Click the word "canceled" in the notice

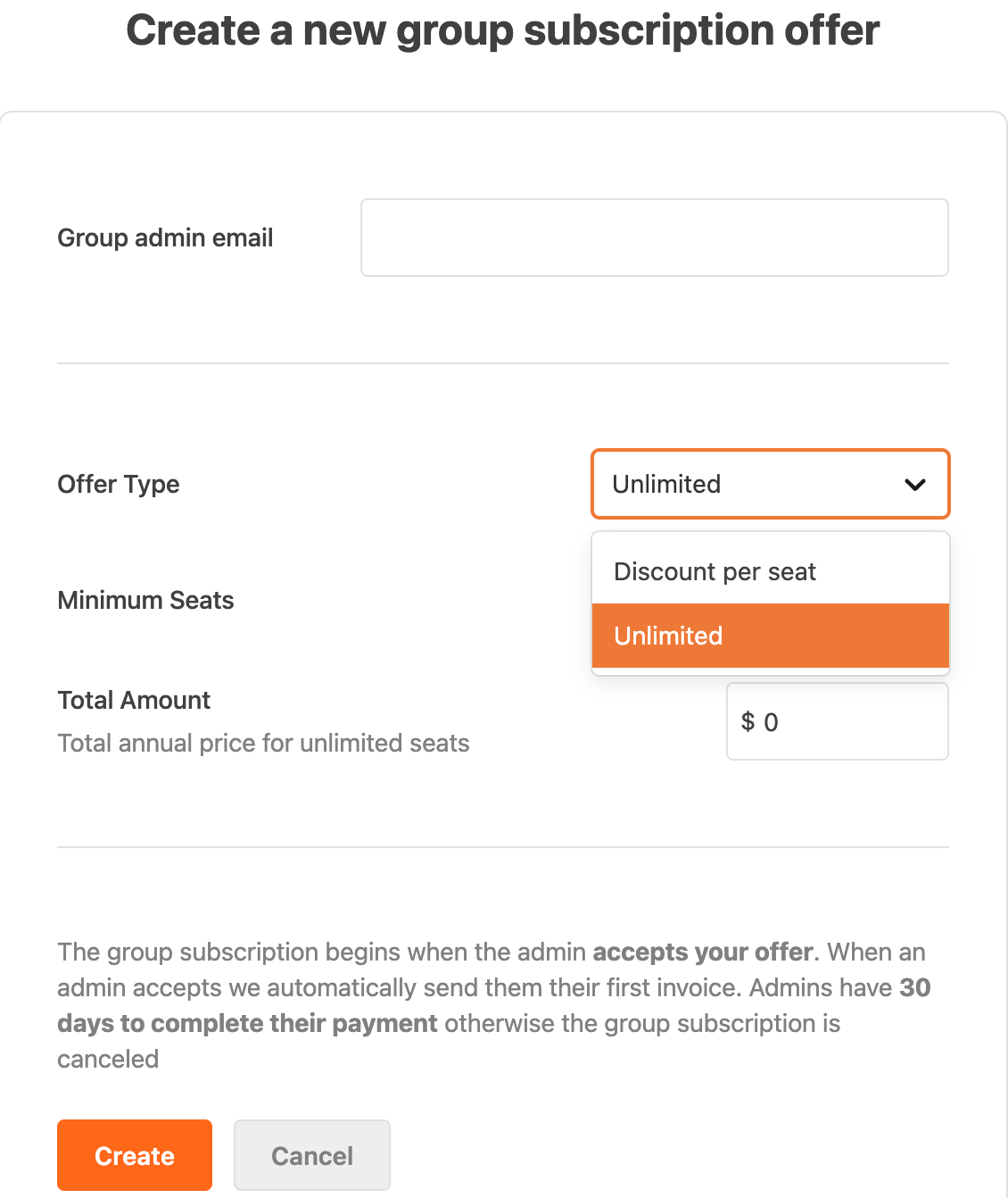tap(108, 1059)
